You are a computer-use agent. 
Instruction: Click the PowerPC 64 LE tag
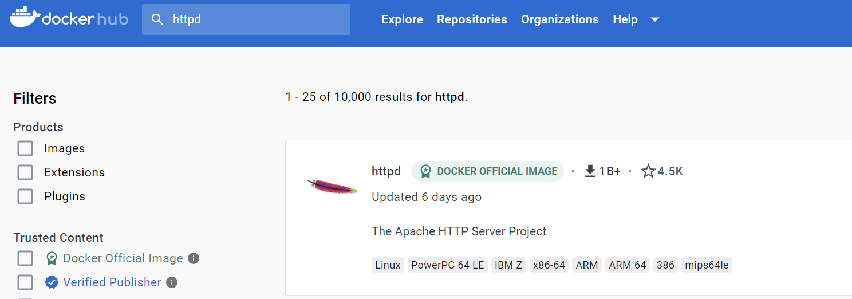tap(448, 265)
